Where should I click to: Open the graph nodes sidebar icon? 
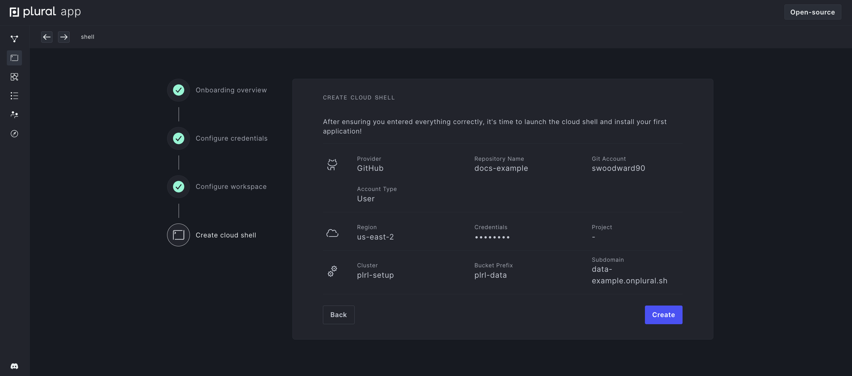click(14, 39)
